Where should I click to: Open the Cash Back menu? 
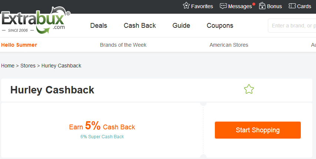click(x=140, y=26)
